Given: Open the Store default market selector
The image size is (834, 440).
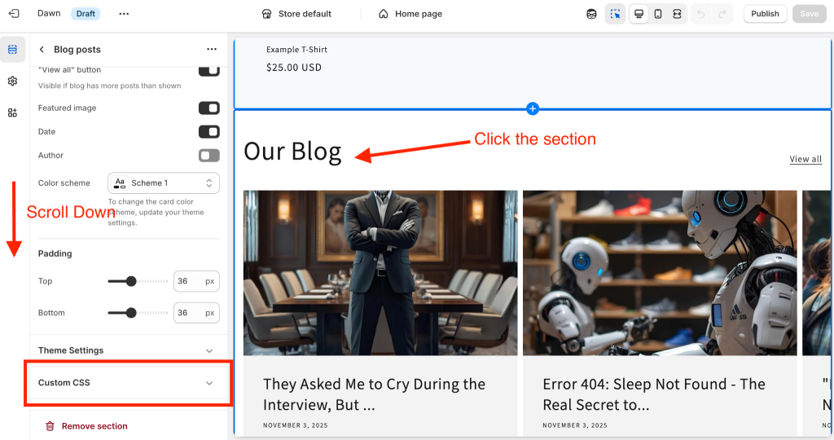Looking at the screenshot, I should coord(296,14).
